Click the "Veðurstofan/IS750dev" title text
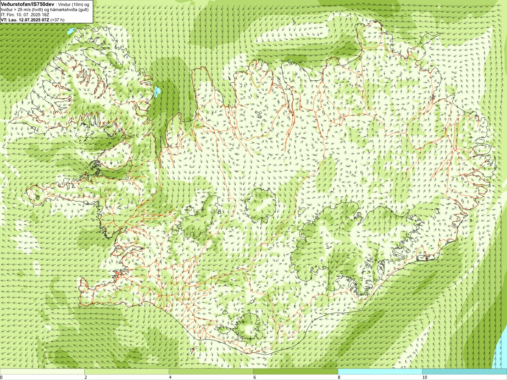The height and width of the screenshot is (380, 507). coord(27,4)
